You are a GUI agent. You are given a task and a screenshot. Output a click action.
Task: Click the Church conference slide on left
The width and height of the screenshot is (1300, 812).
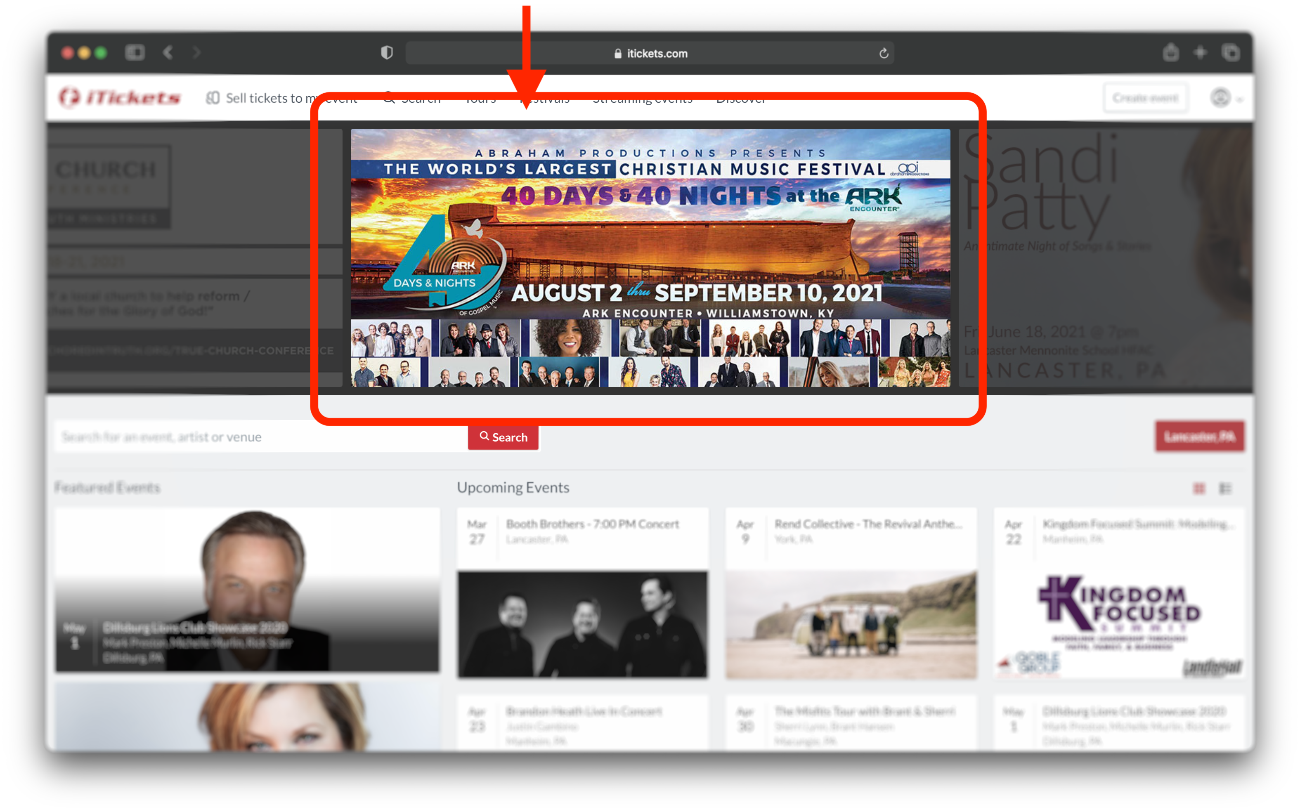(x=194, y=258)
